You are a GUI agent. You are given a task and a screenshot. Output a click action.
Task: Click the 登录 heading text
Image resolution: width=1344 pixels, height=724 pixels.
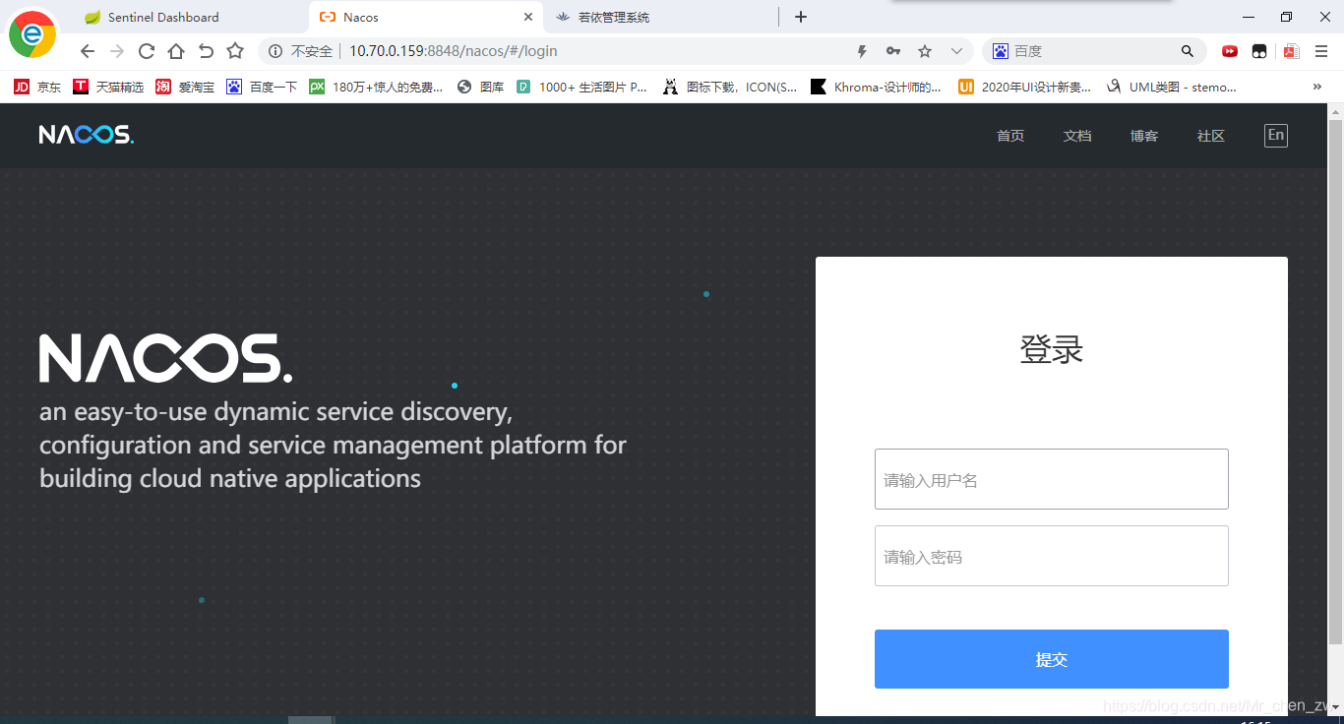1052,349
